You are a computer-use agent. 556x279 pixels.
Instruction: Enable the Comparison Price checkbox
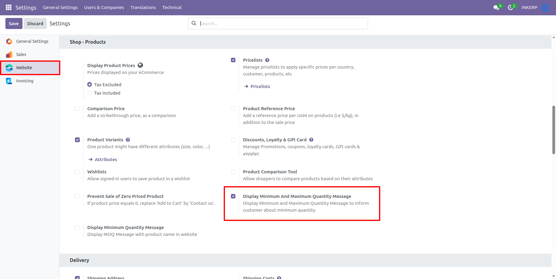point(77,109)
